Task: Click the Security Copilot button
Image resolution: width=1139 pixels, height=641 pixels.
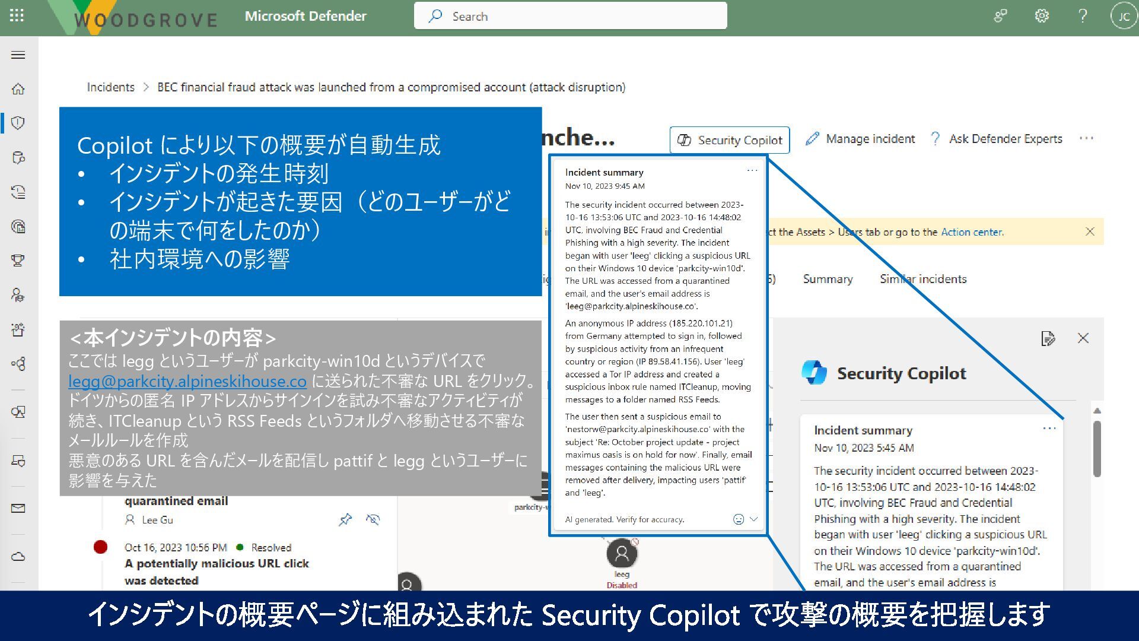Action: point(730,140)
